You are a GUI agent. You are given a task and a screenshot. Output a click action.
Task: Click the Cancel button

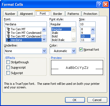click(x=97, y=100)
